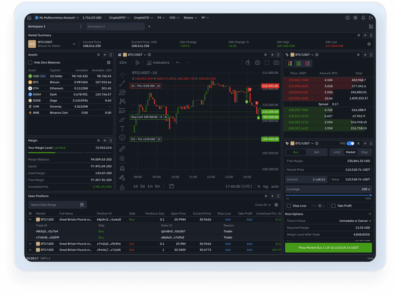The image size is (396, 294).
Task: Select the 5d chart range
Action: pos(142,186)
